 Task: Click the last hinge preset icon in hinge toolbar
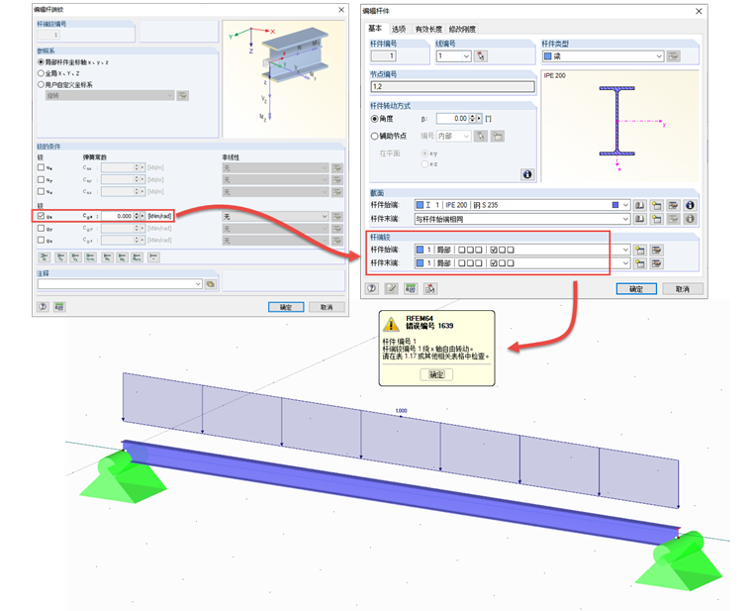tap(153, 257)
